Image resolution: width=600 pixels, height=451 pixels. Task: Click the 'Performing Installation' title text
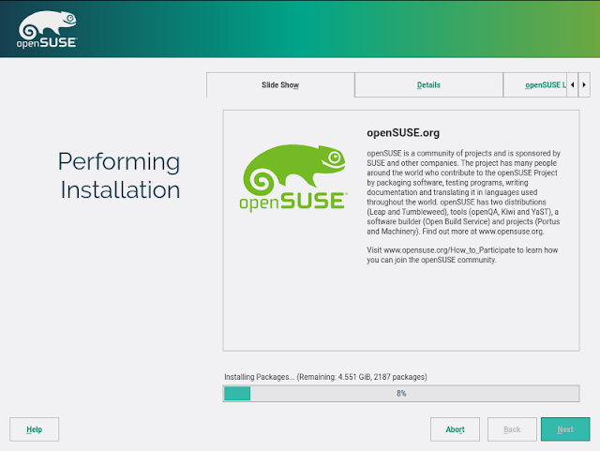pyautogui.click(x=119, y=175)
